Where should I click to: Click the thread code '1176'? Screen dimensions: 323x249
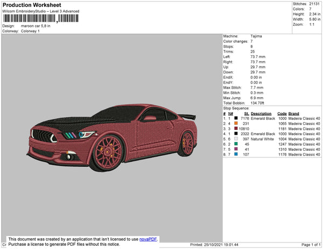283,155
